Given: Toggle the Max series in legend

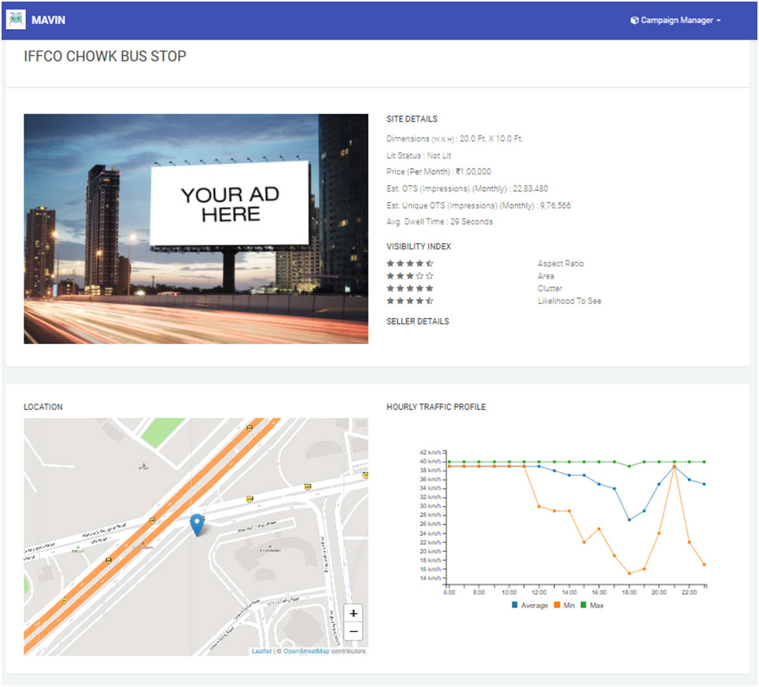Looking at the screenshot, I should 597,605.
